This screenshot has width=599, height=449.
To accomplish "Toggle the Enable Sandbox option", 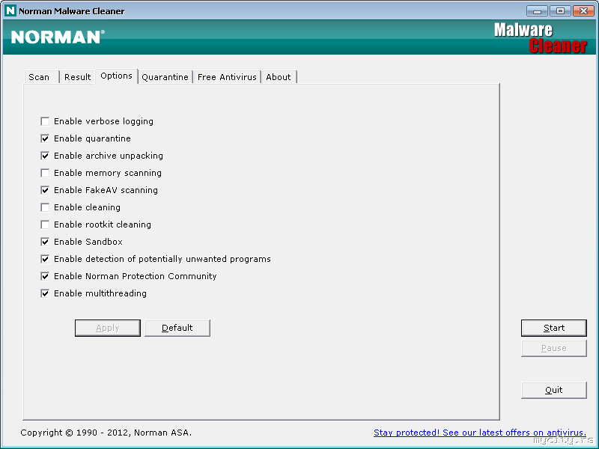I will pos(45,242).
